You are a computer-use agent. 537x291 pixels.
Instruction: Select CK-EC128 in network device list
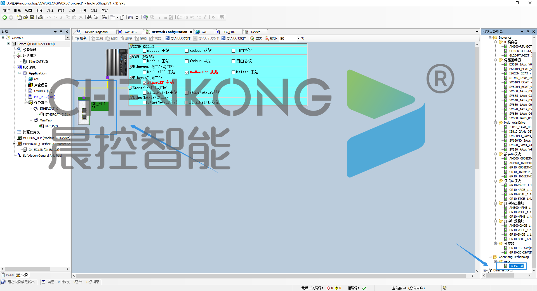click(x=516, y=266)
